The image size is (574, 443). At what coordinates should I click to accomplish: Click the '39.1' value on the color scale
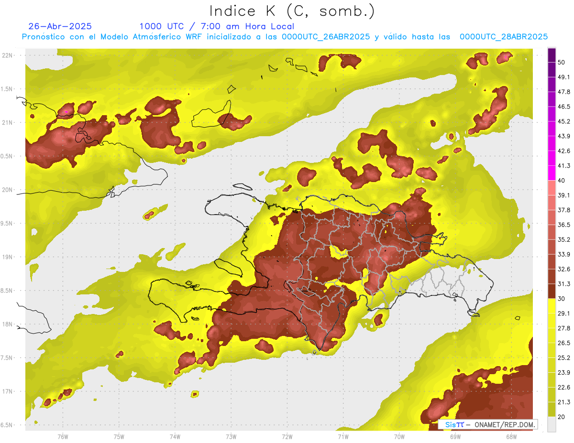[564, 195]
